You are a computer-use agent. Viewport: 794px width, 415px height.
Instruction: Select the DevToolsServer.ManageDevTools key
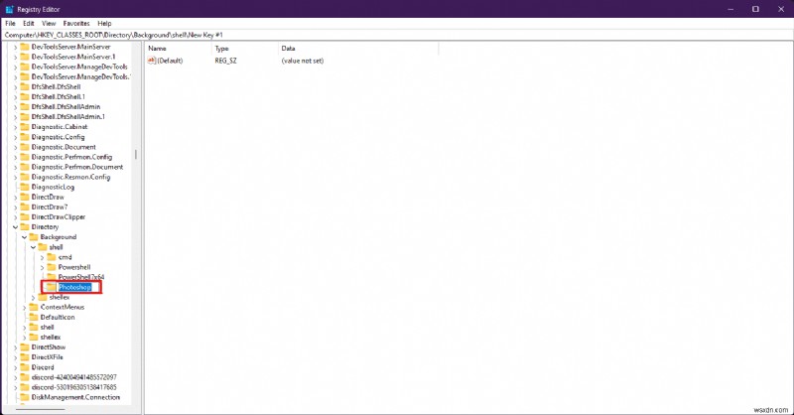(79, 67)
